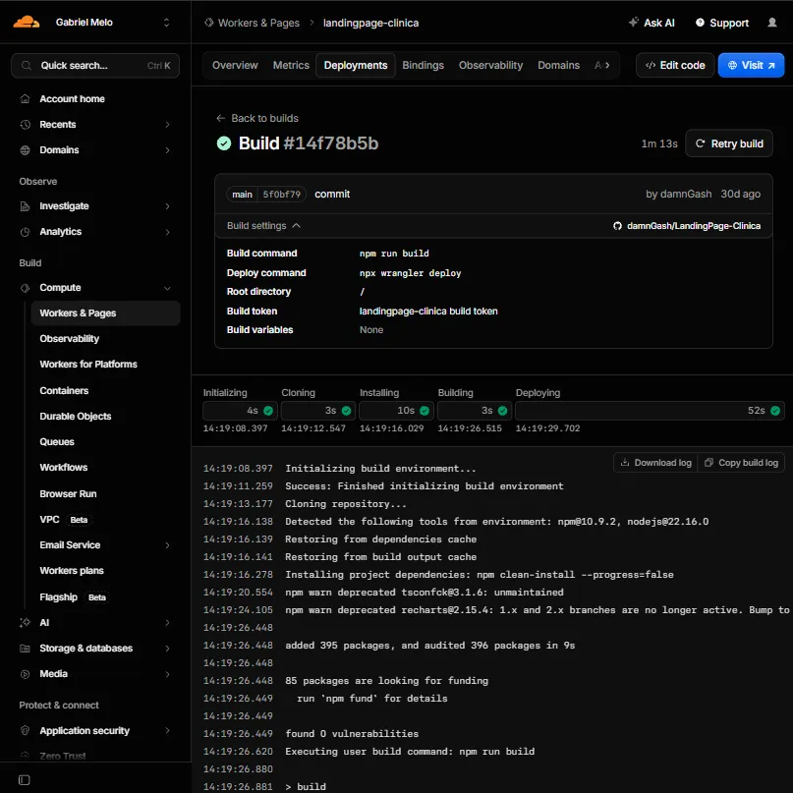Show more tabs with the right arrow
This screenshot has width=793, height=793.
[x=607, y=65]
